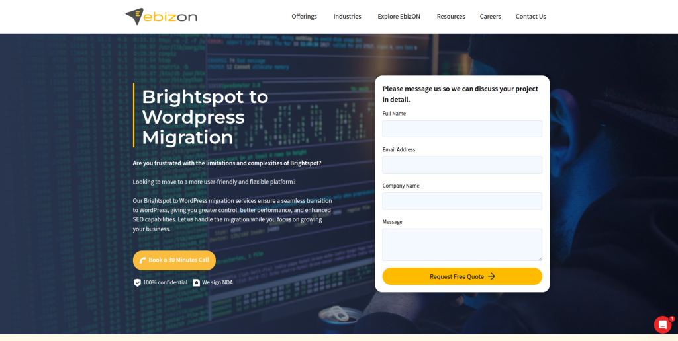Image resolution: width=678 pixels, height=341 pixels.
Task: Click the shield icon beside 100% confidential
Action: (x=137, y=283)
